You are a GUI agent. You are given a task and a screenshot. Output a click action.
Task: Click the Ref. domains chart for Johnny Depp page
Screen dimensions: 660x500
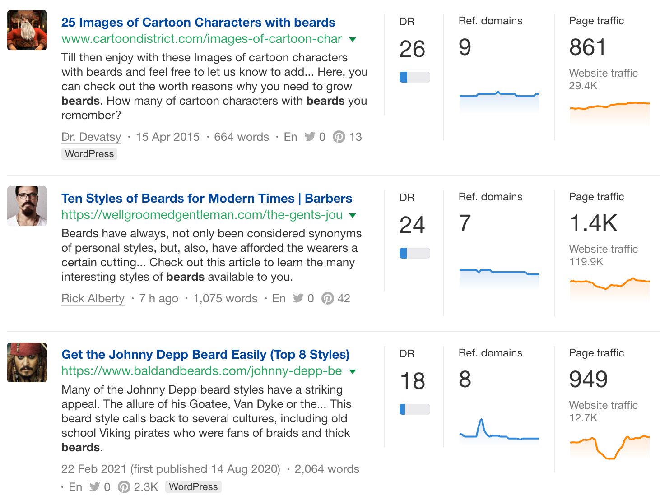coord(499,431)
